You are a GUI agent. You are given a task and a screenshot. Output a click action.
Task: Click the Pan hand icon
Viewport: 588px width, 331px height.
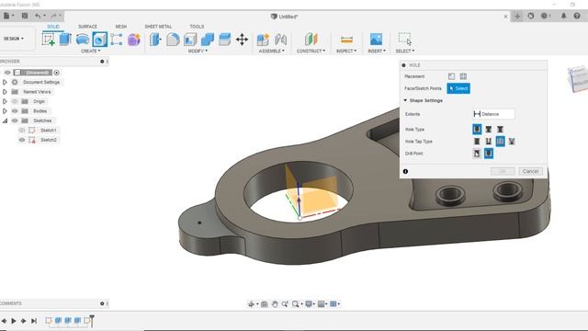click(x=275, y=304)
